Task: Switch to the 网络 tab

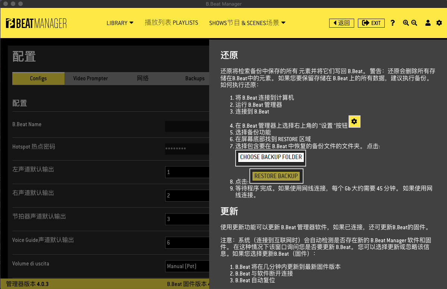Action: pos(142,78)
